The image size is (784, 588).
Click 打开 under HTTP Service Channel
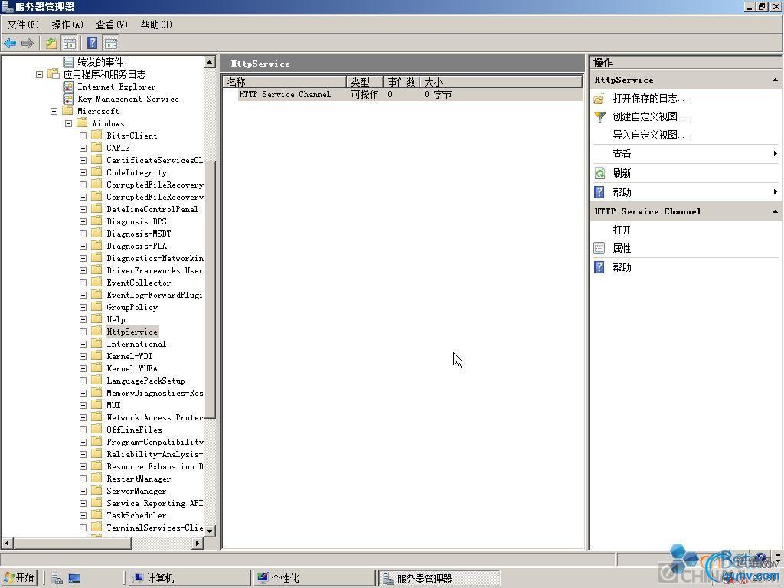pyautogui.click(x=622, y=230)
